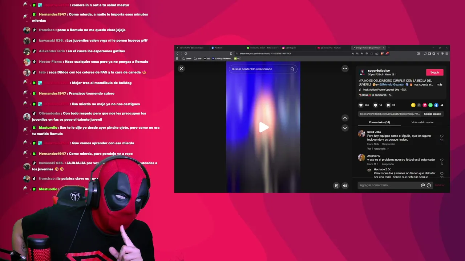Expand 'Ver 1 respuesta' replies
Screen dimensions: 465x261
click(378, 149)
